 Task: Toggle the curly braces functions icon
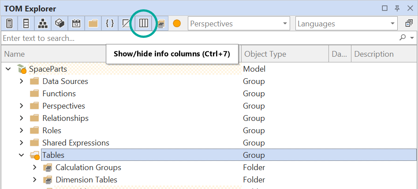pyautogui.click(x=110, y=24)
